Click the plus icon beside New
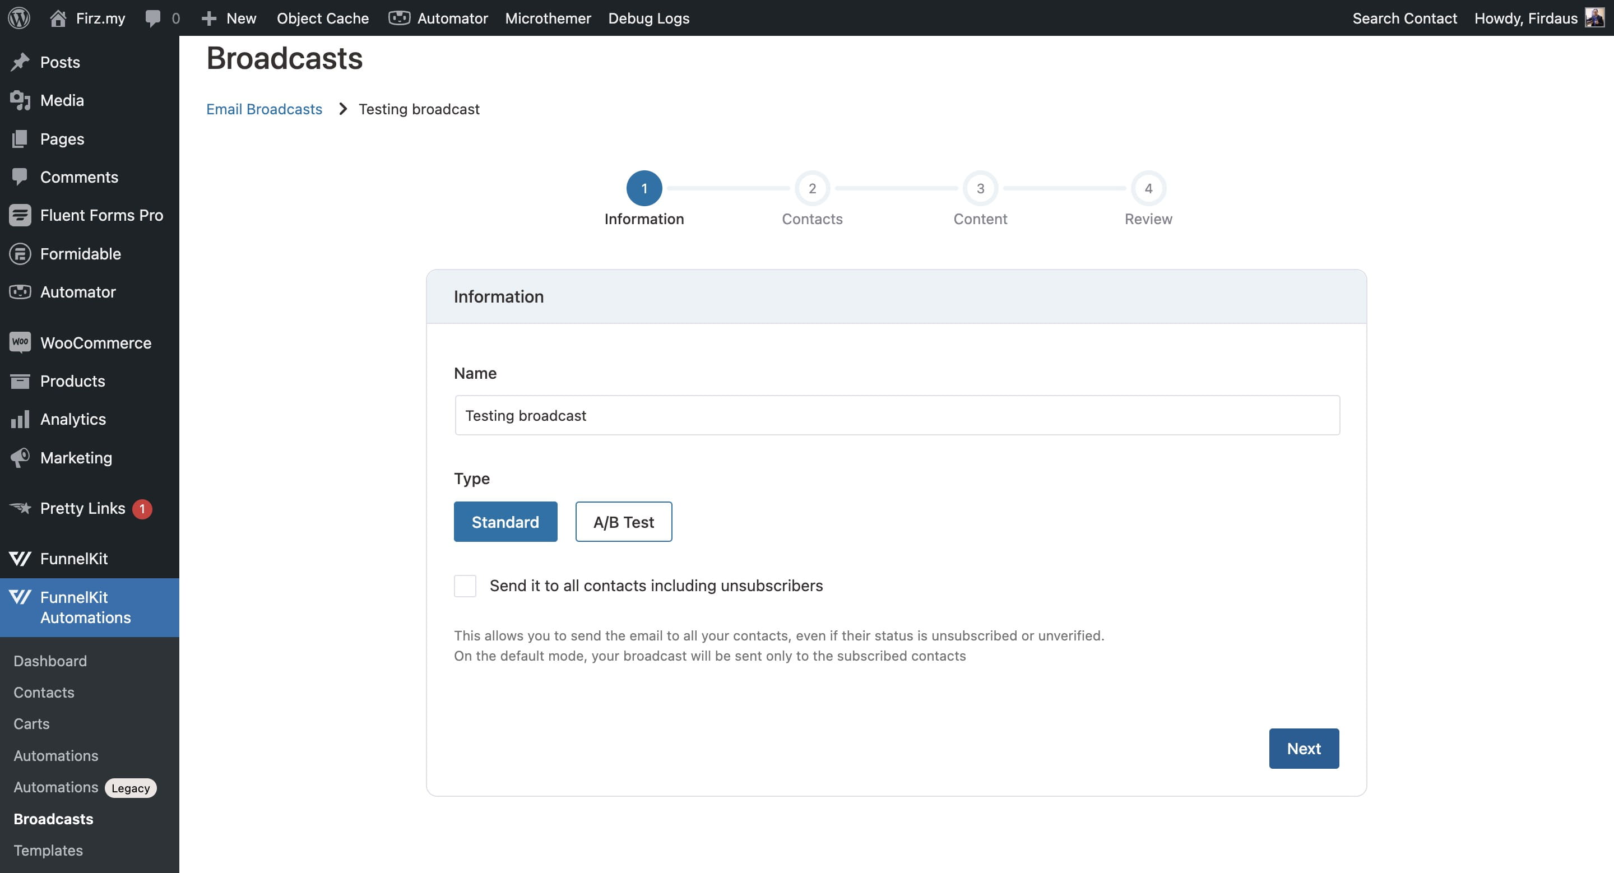 coord(208,18)
